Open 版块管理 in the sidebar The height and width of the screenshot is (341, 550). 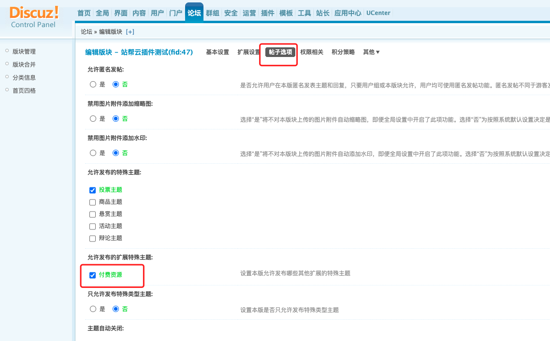click(x=24, y=51)
